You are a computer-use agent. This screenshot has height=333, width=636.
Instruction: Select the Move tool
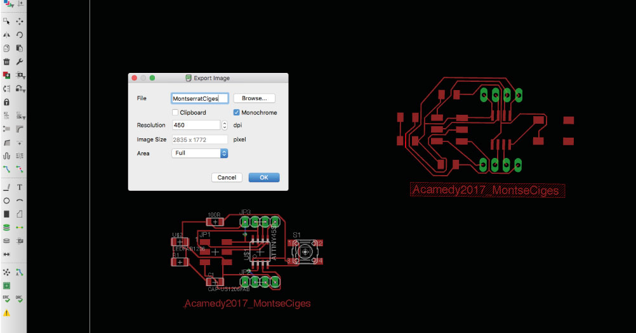point(20,21)
